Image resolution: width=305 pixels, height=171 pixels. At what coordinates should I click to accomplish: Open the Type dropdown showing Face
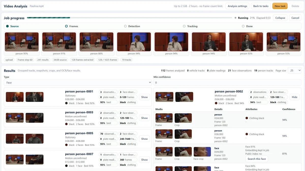point(78,83)
